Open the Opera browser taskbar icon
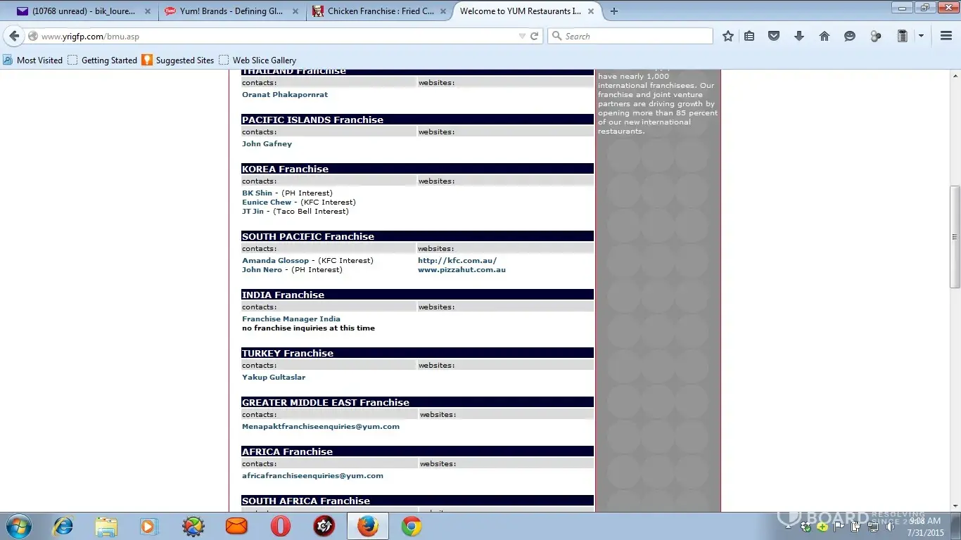Screen dimensions: 961x540 [x=281, y=526]
